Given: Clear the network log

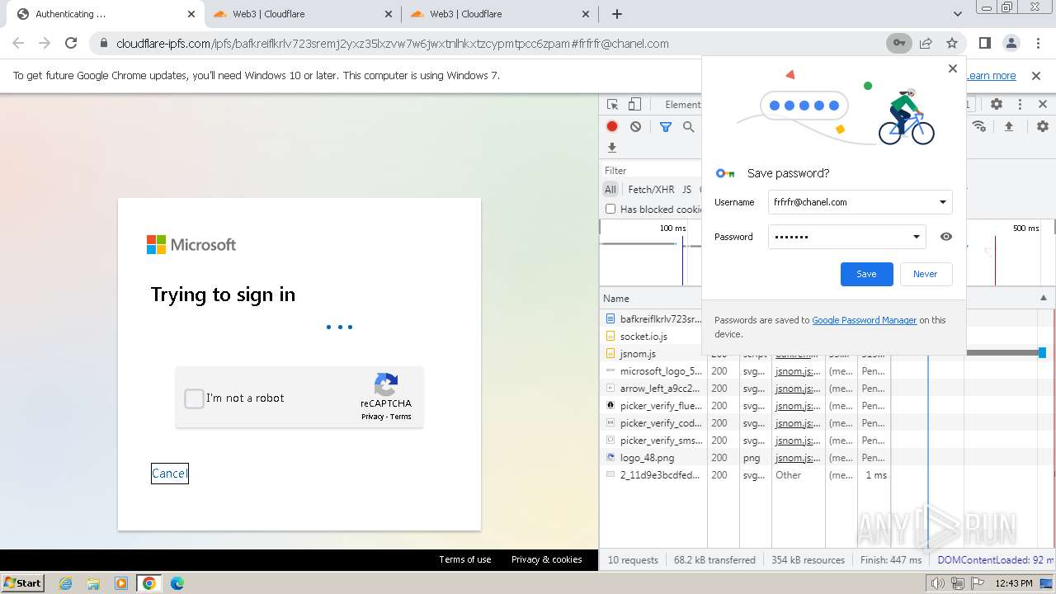Looking at the screenshot, I should coord(635,126).
